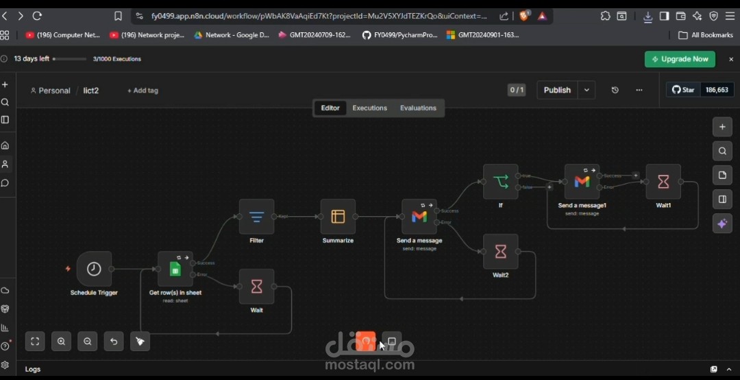740x380 pixels.
Task: Select the If node
Action: point(501,182)
